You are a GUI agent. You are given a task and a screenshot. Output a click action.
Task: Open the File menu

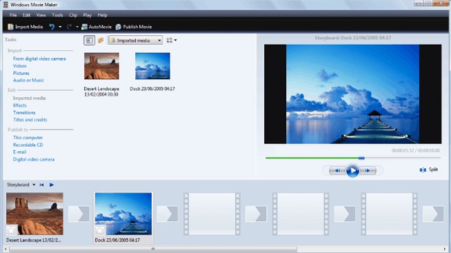[13, 15]
